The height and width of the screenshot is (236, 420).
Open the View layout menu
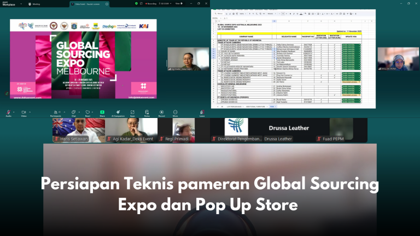[x=179, y=4]
